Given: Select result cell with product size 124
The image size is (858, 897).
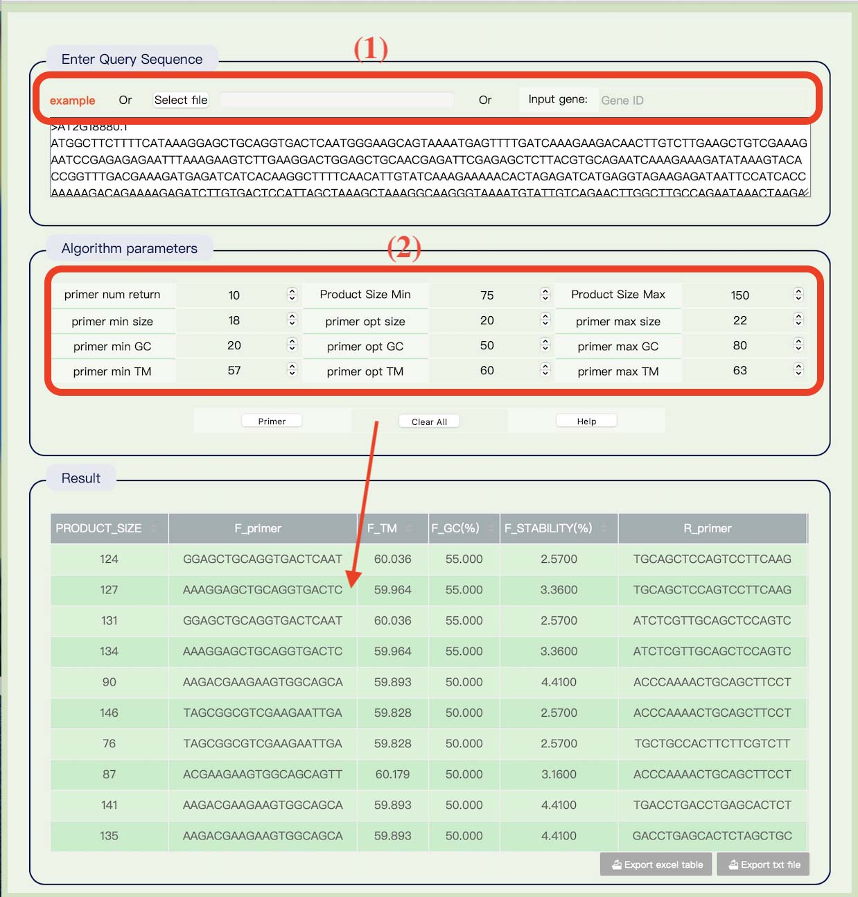Looking at the screenshot, I should (x=109, y=559).
